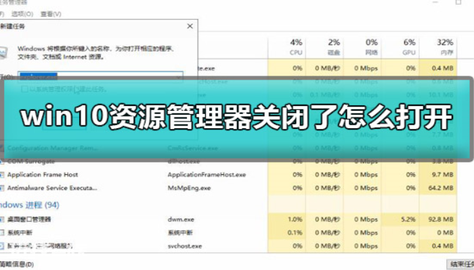Click the 1.0% CPU value for dwm.exe

(295, 219)
